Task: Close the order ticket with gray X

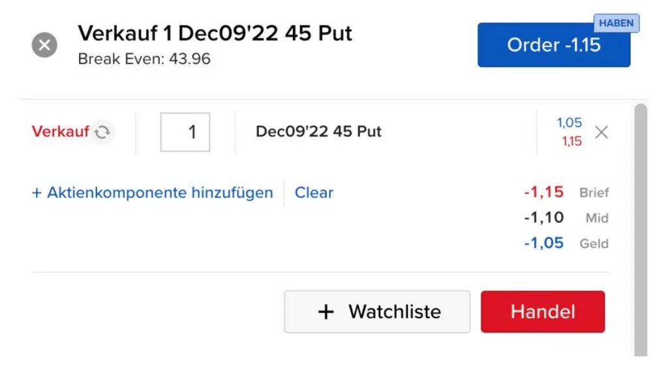Action: (x=44, y=45)
